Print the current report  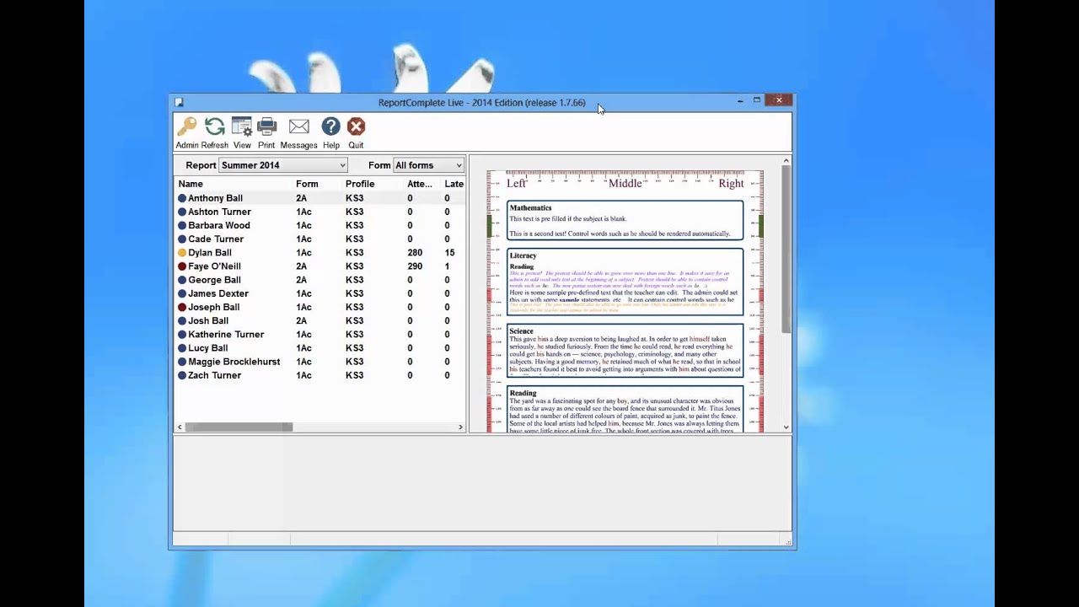266,132
